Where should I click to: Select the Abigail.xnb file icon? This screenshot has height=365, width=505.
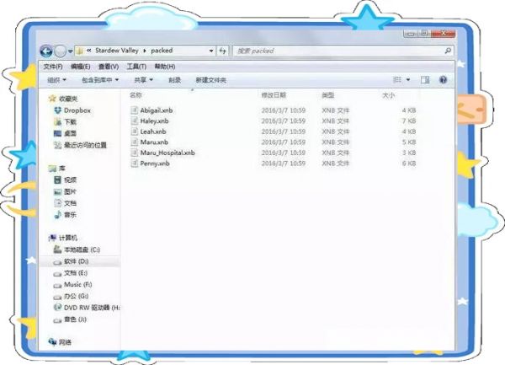(x=135, y=110)
